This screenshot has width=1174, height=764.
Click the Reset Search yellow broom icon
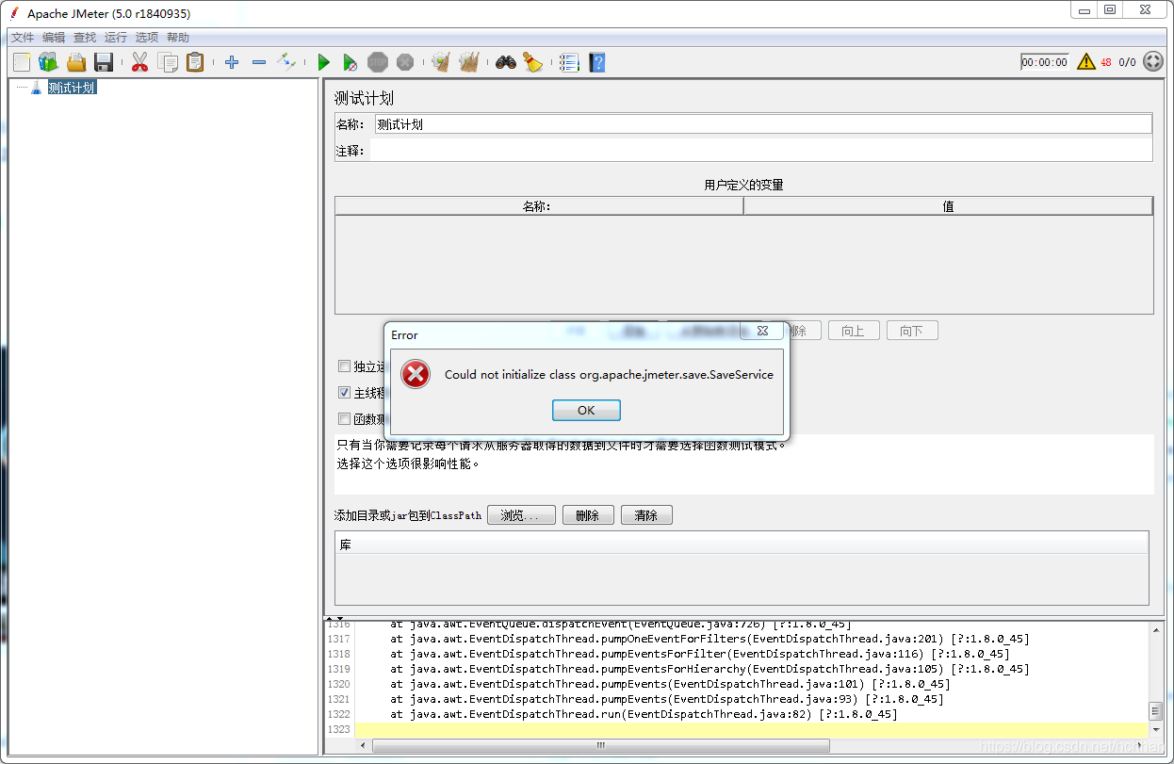[x=533, y=62]
